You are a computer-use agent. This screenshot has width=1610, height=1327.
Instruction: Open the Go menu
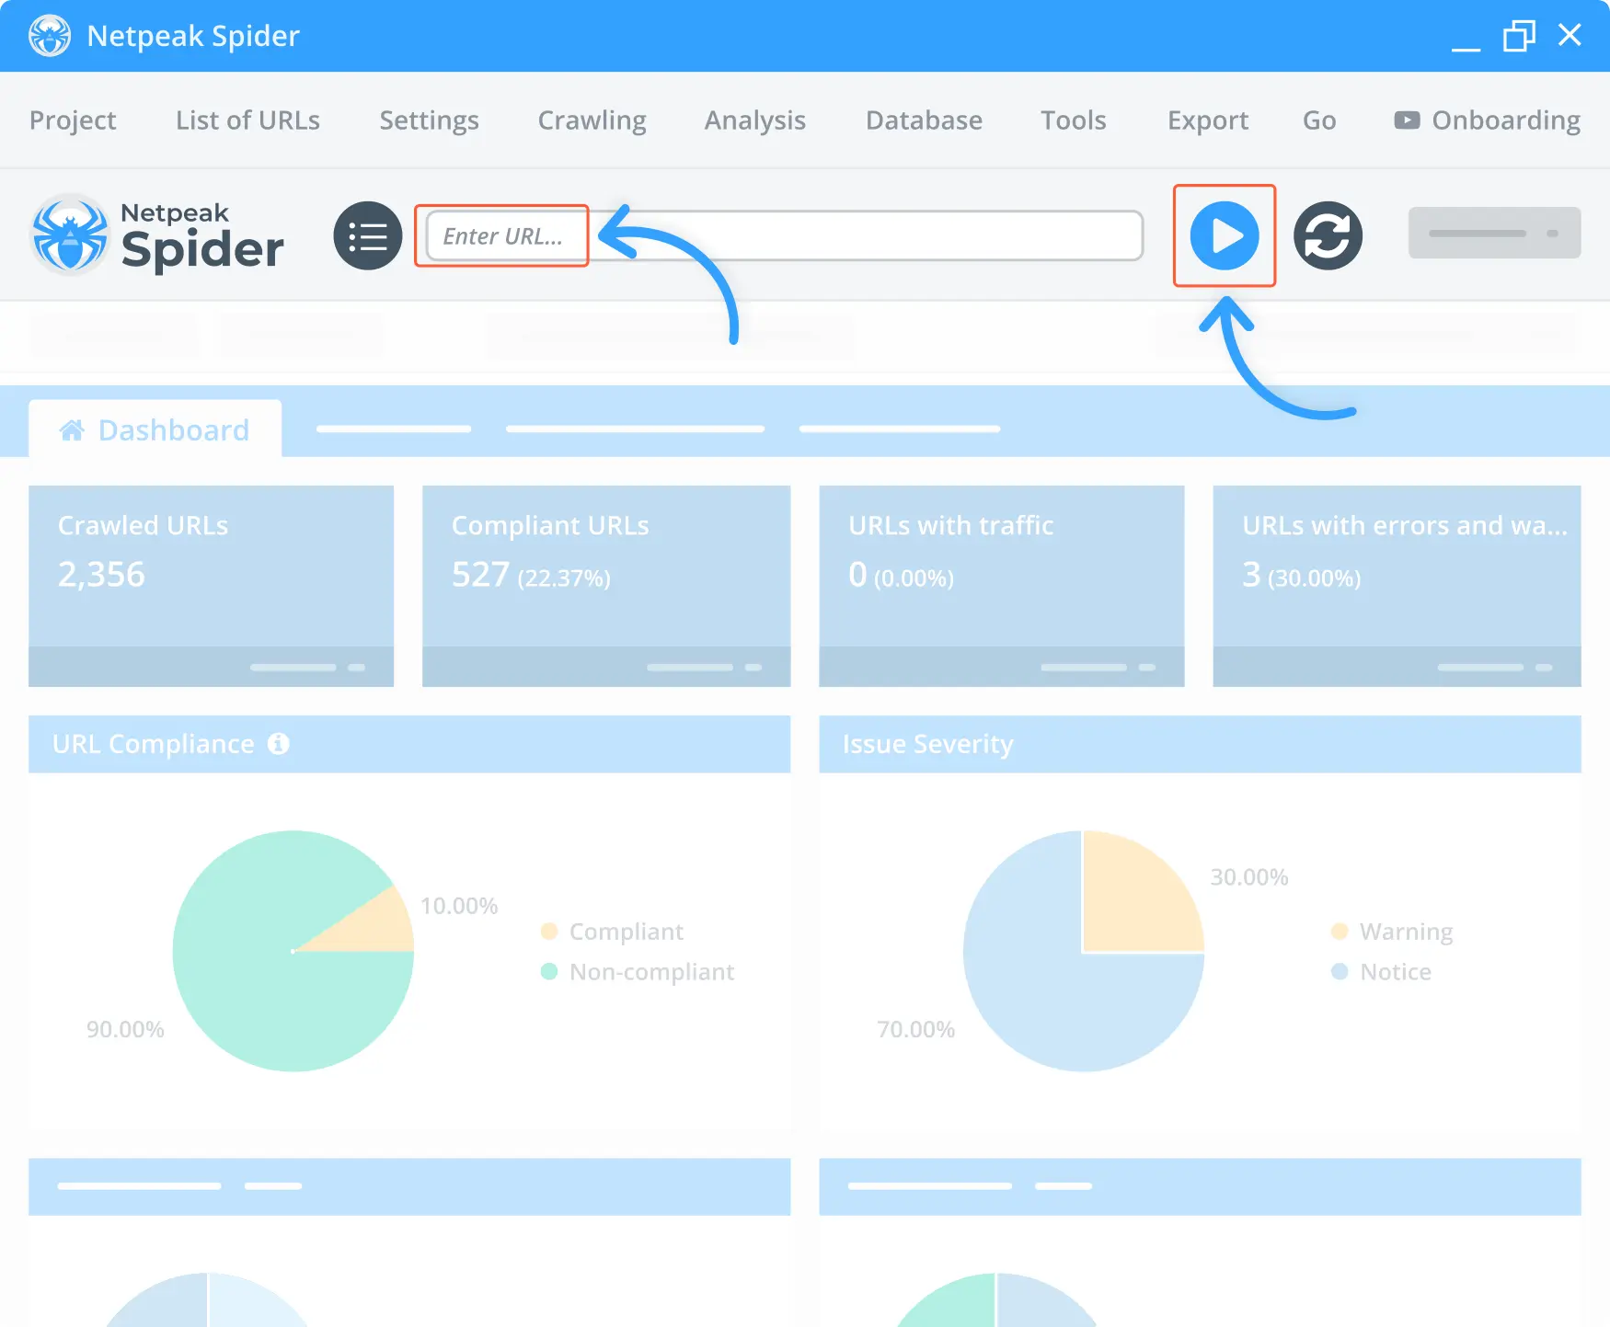click(1318, 120)
